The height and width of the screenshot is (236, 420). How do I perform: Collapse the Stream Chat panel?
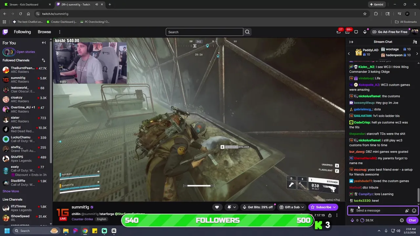(351, 42)
